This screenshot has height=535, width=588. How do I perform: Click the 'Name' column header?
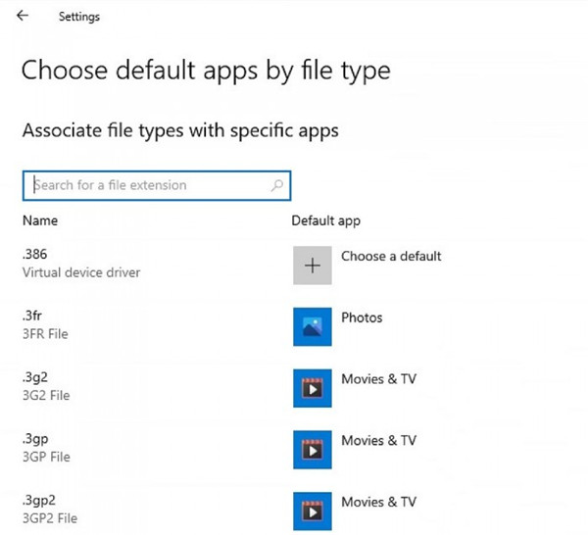click(39, 220)
